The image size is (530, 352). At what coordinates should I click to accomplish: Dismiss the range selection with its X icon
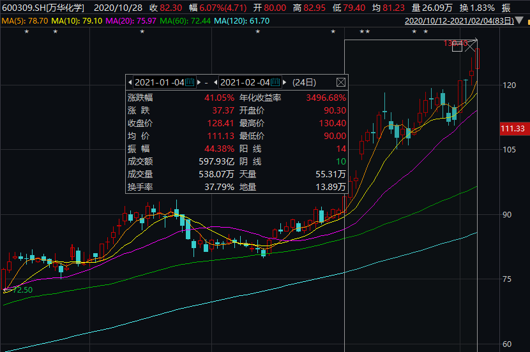coord(470,47)
